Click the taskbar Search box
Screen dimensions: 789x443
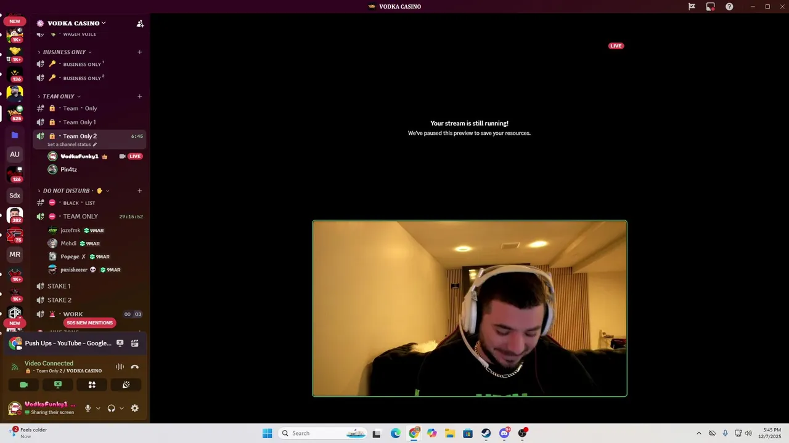click(322, 433)
